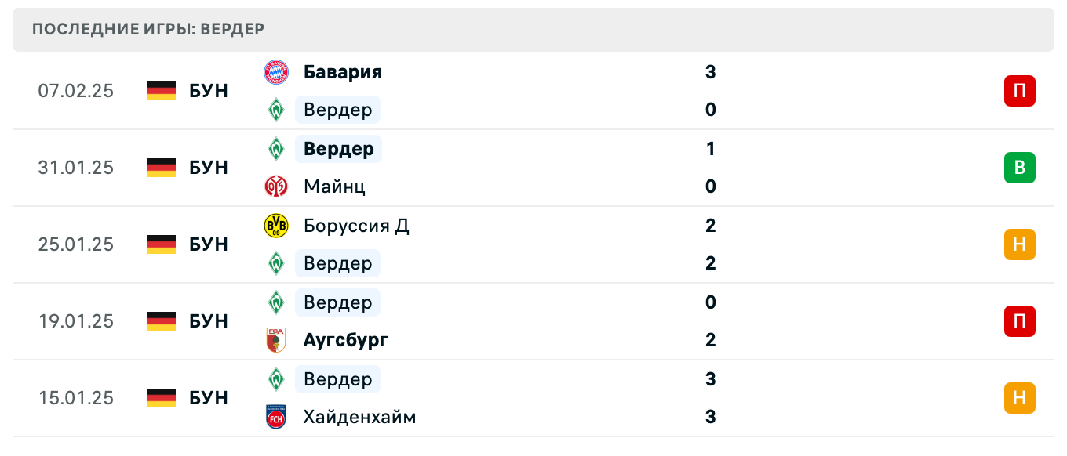Click the 07.02.25 date entry

point(76,91)
